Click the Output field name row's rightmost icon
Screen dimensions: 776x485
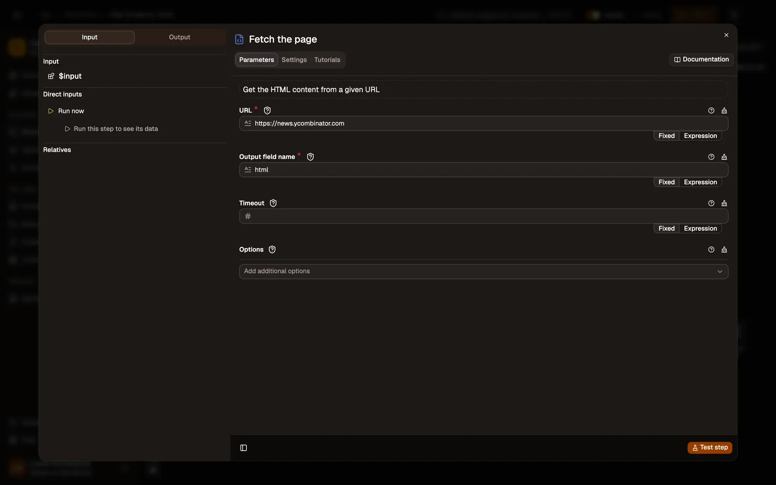[x=724, y=157]
